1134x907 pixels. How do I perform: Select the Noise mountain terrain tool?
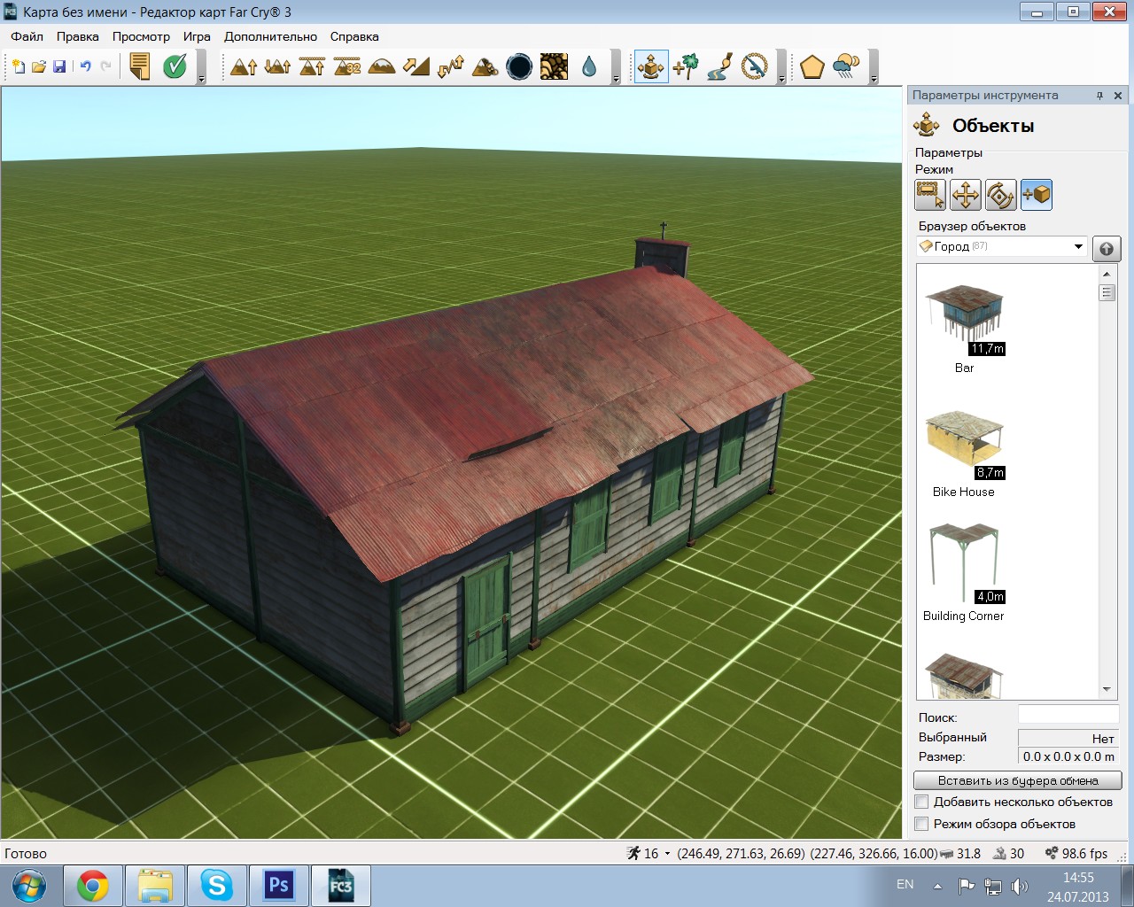[x=485, y=66]
